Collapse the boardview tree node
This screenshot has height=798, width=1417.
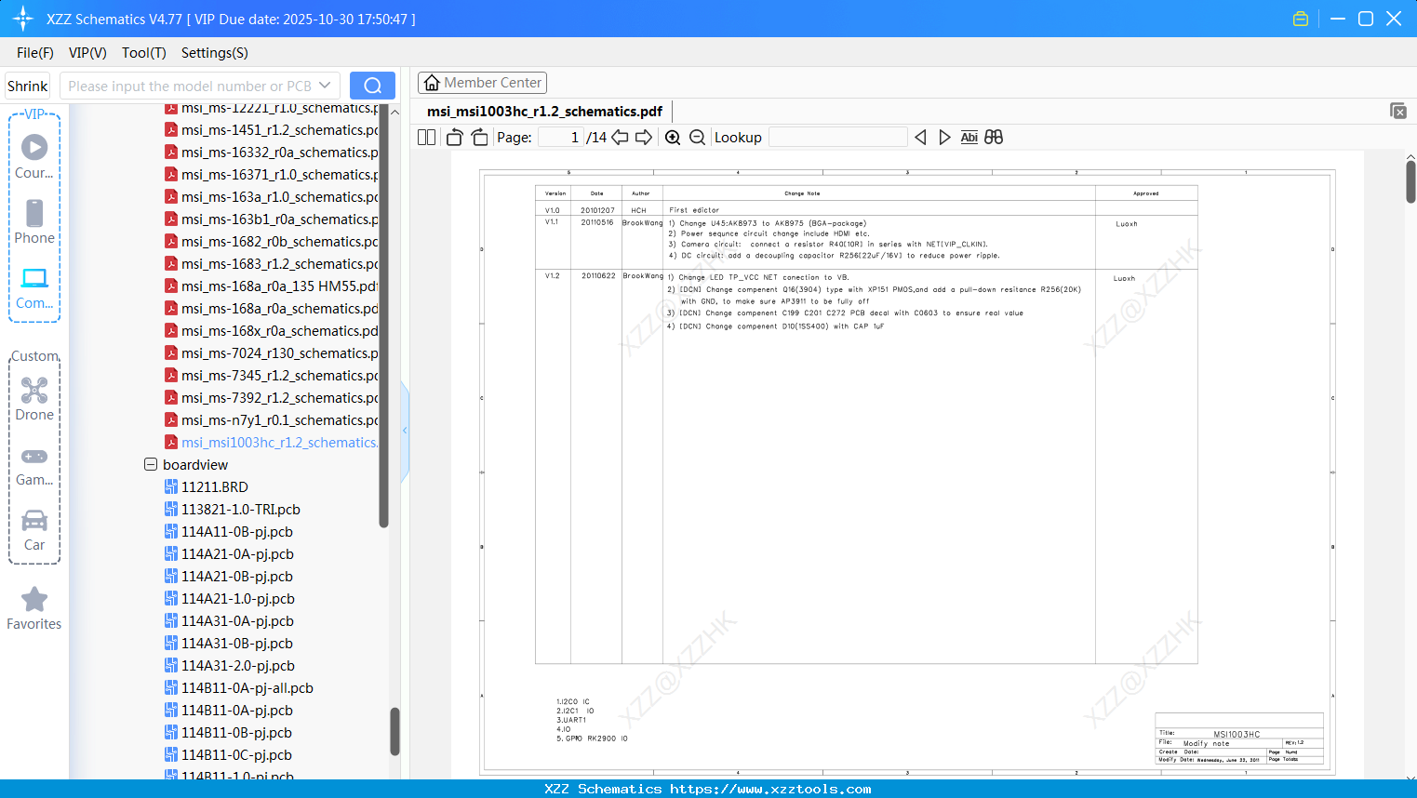(x=151, y=464)
